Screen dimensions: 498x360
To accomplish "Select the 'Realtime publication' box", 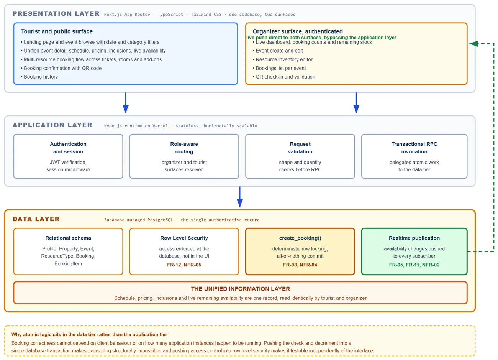I will pos(414,252).
